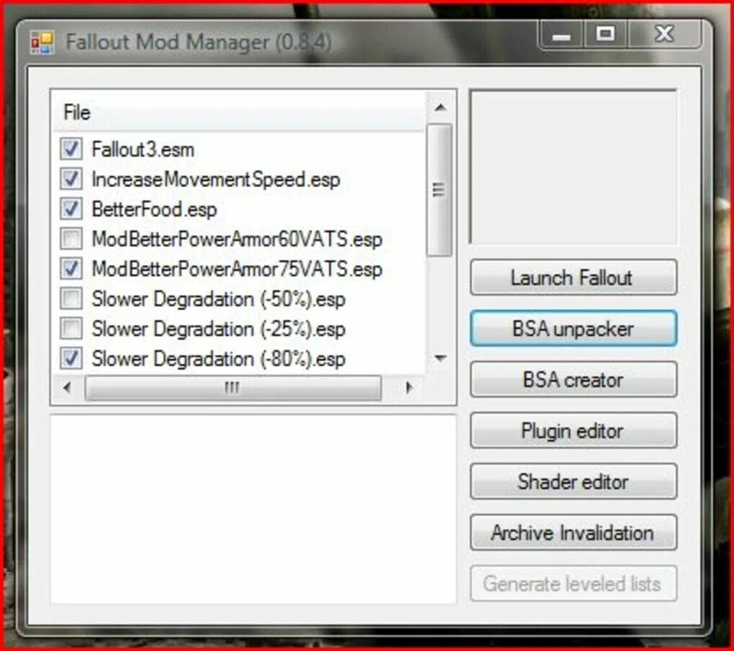The width and height of the screenshot is (734, 651).
Task: Select the IncreaseMovementSpeed.esp entry name
Action: pos(216,180)
